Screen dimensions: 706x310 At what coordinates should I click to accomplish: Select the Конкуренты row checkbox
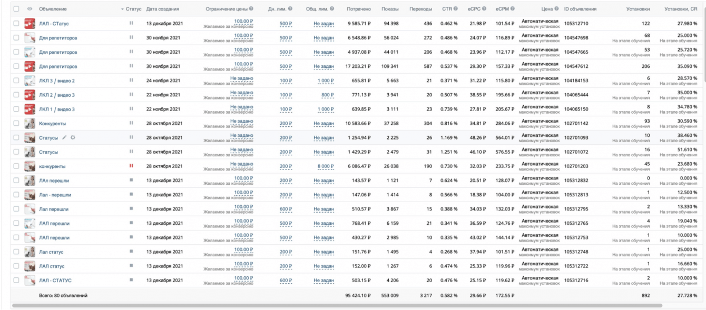click(16, 123)
